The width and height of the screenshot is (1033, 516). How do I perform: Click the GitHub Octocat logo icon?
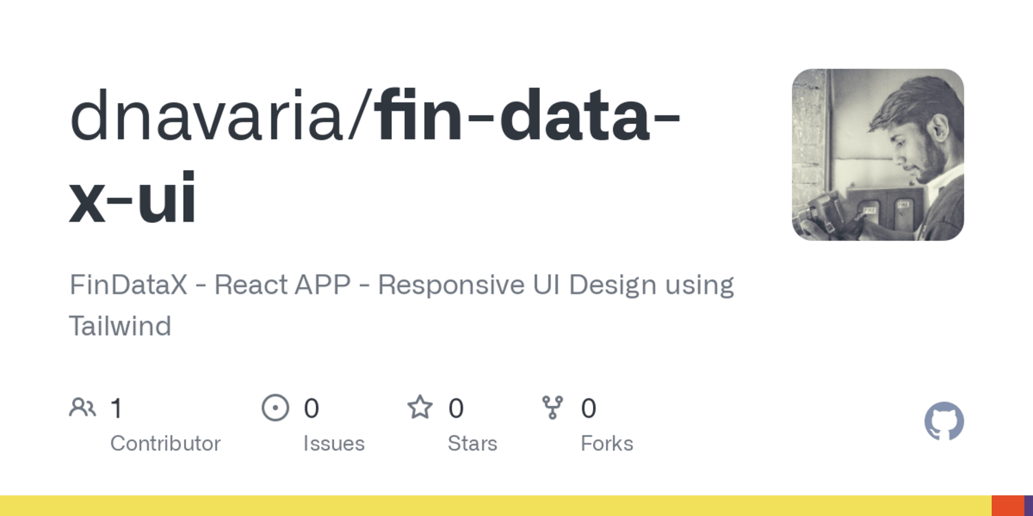[x=944, y=421]
